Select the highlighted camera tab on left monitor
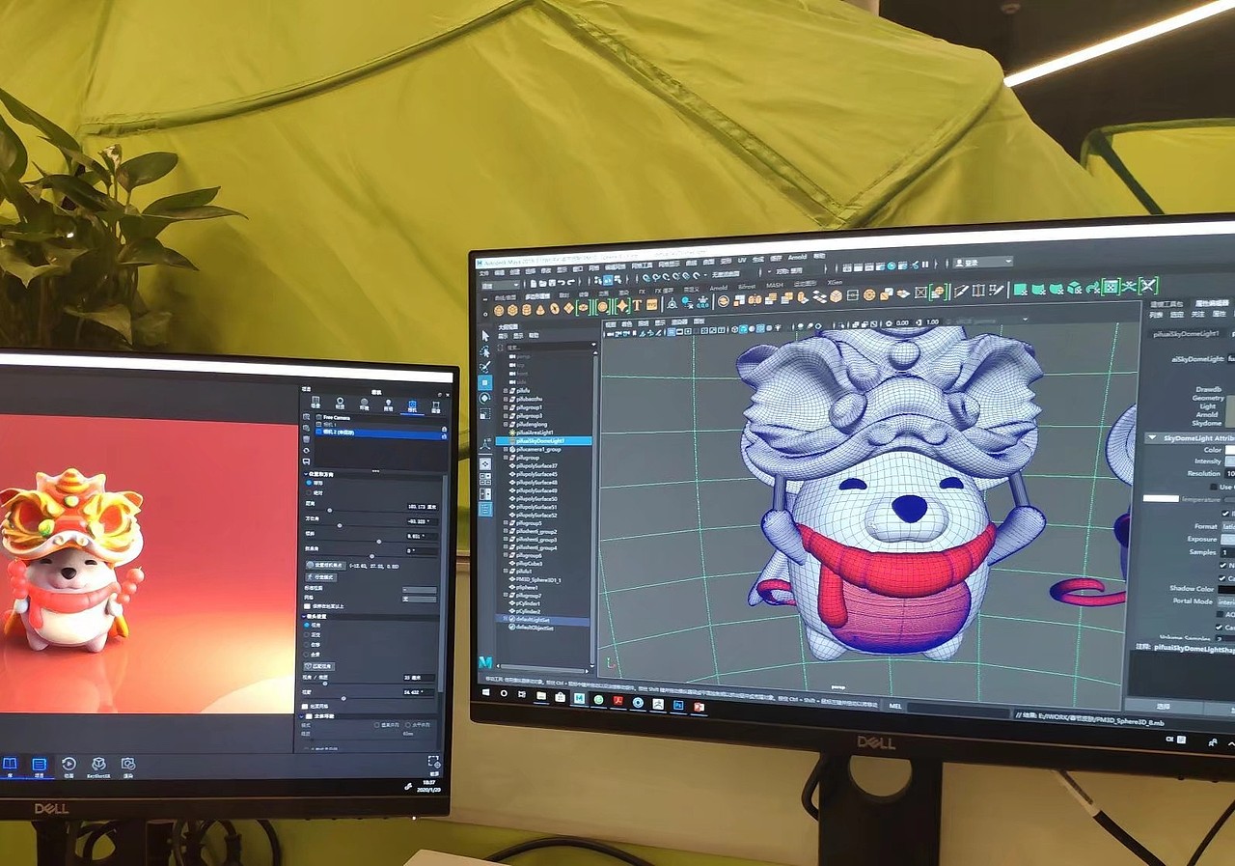This screenshot has height=866, width=1235. (413, 405)
